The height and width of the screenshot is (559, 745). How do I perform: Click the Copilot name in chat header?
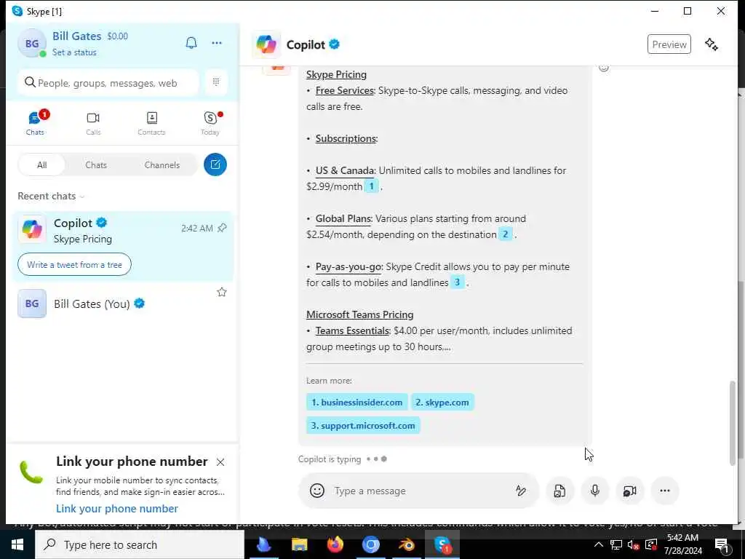coord(306,44)
